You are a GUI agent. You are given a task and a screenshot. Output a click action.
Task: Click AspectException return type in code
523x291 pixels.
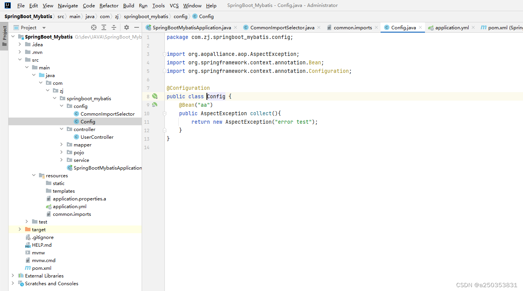pyautogui.click(x=223, y=113)
